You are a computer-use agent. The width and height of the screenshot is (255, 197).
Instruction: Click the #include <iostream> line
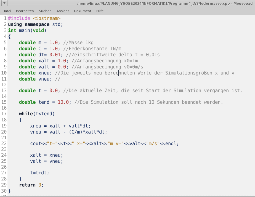34,18
